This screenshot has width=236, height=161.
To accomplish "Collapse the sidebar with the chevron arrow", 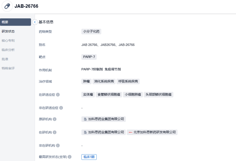I will (35, 22).
